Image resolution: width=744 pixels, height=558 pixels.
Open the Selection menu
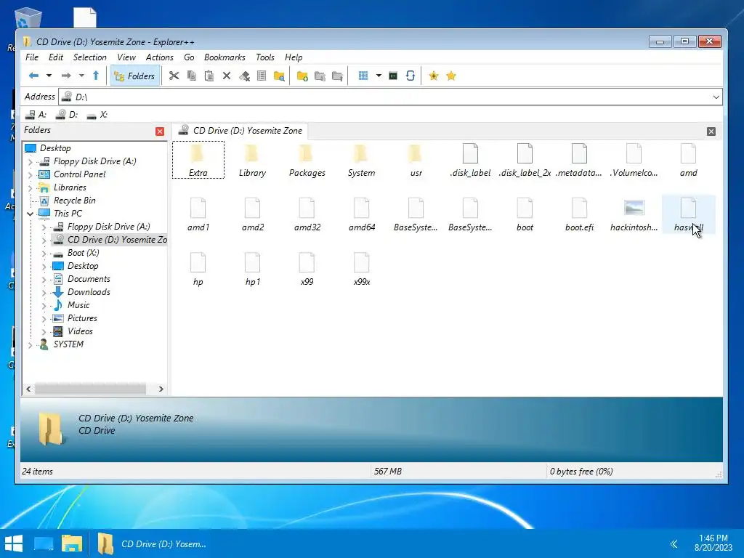pos(89,57)
